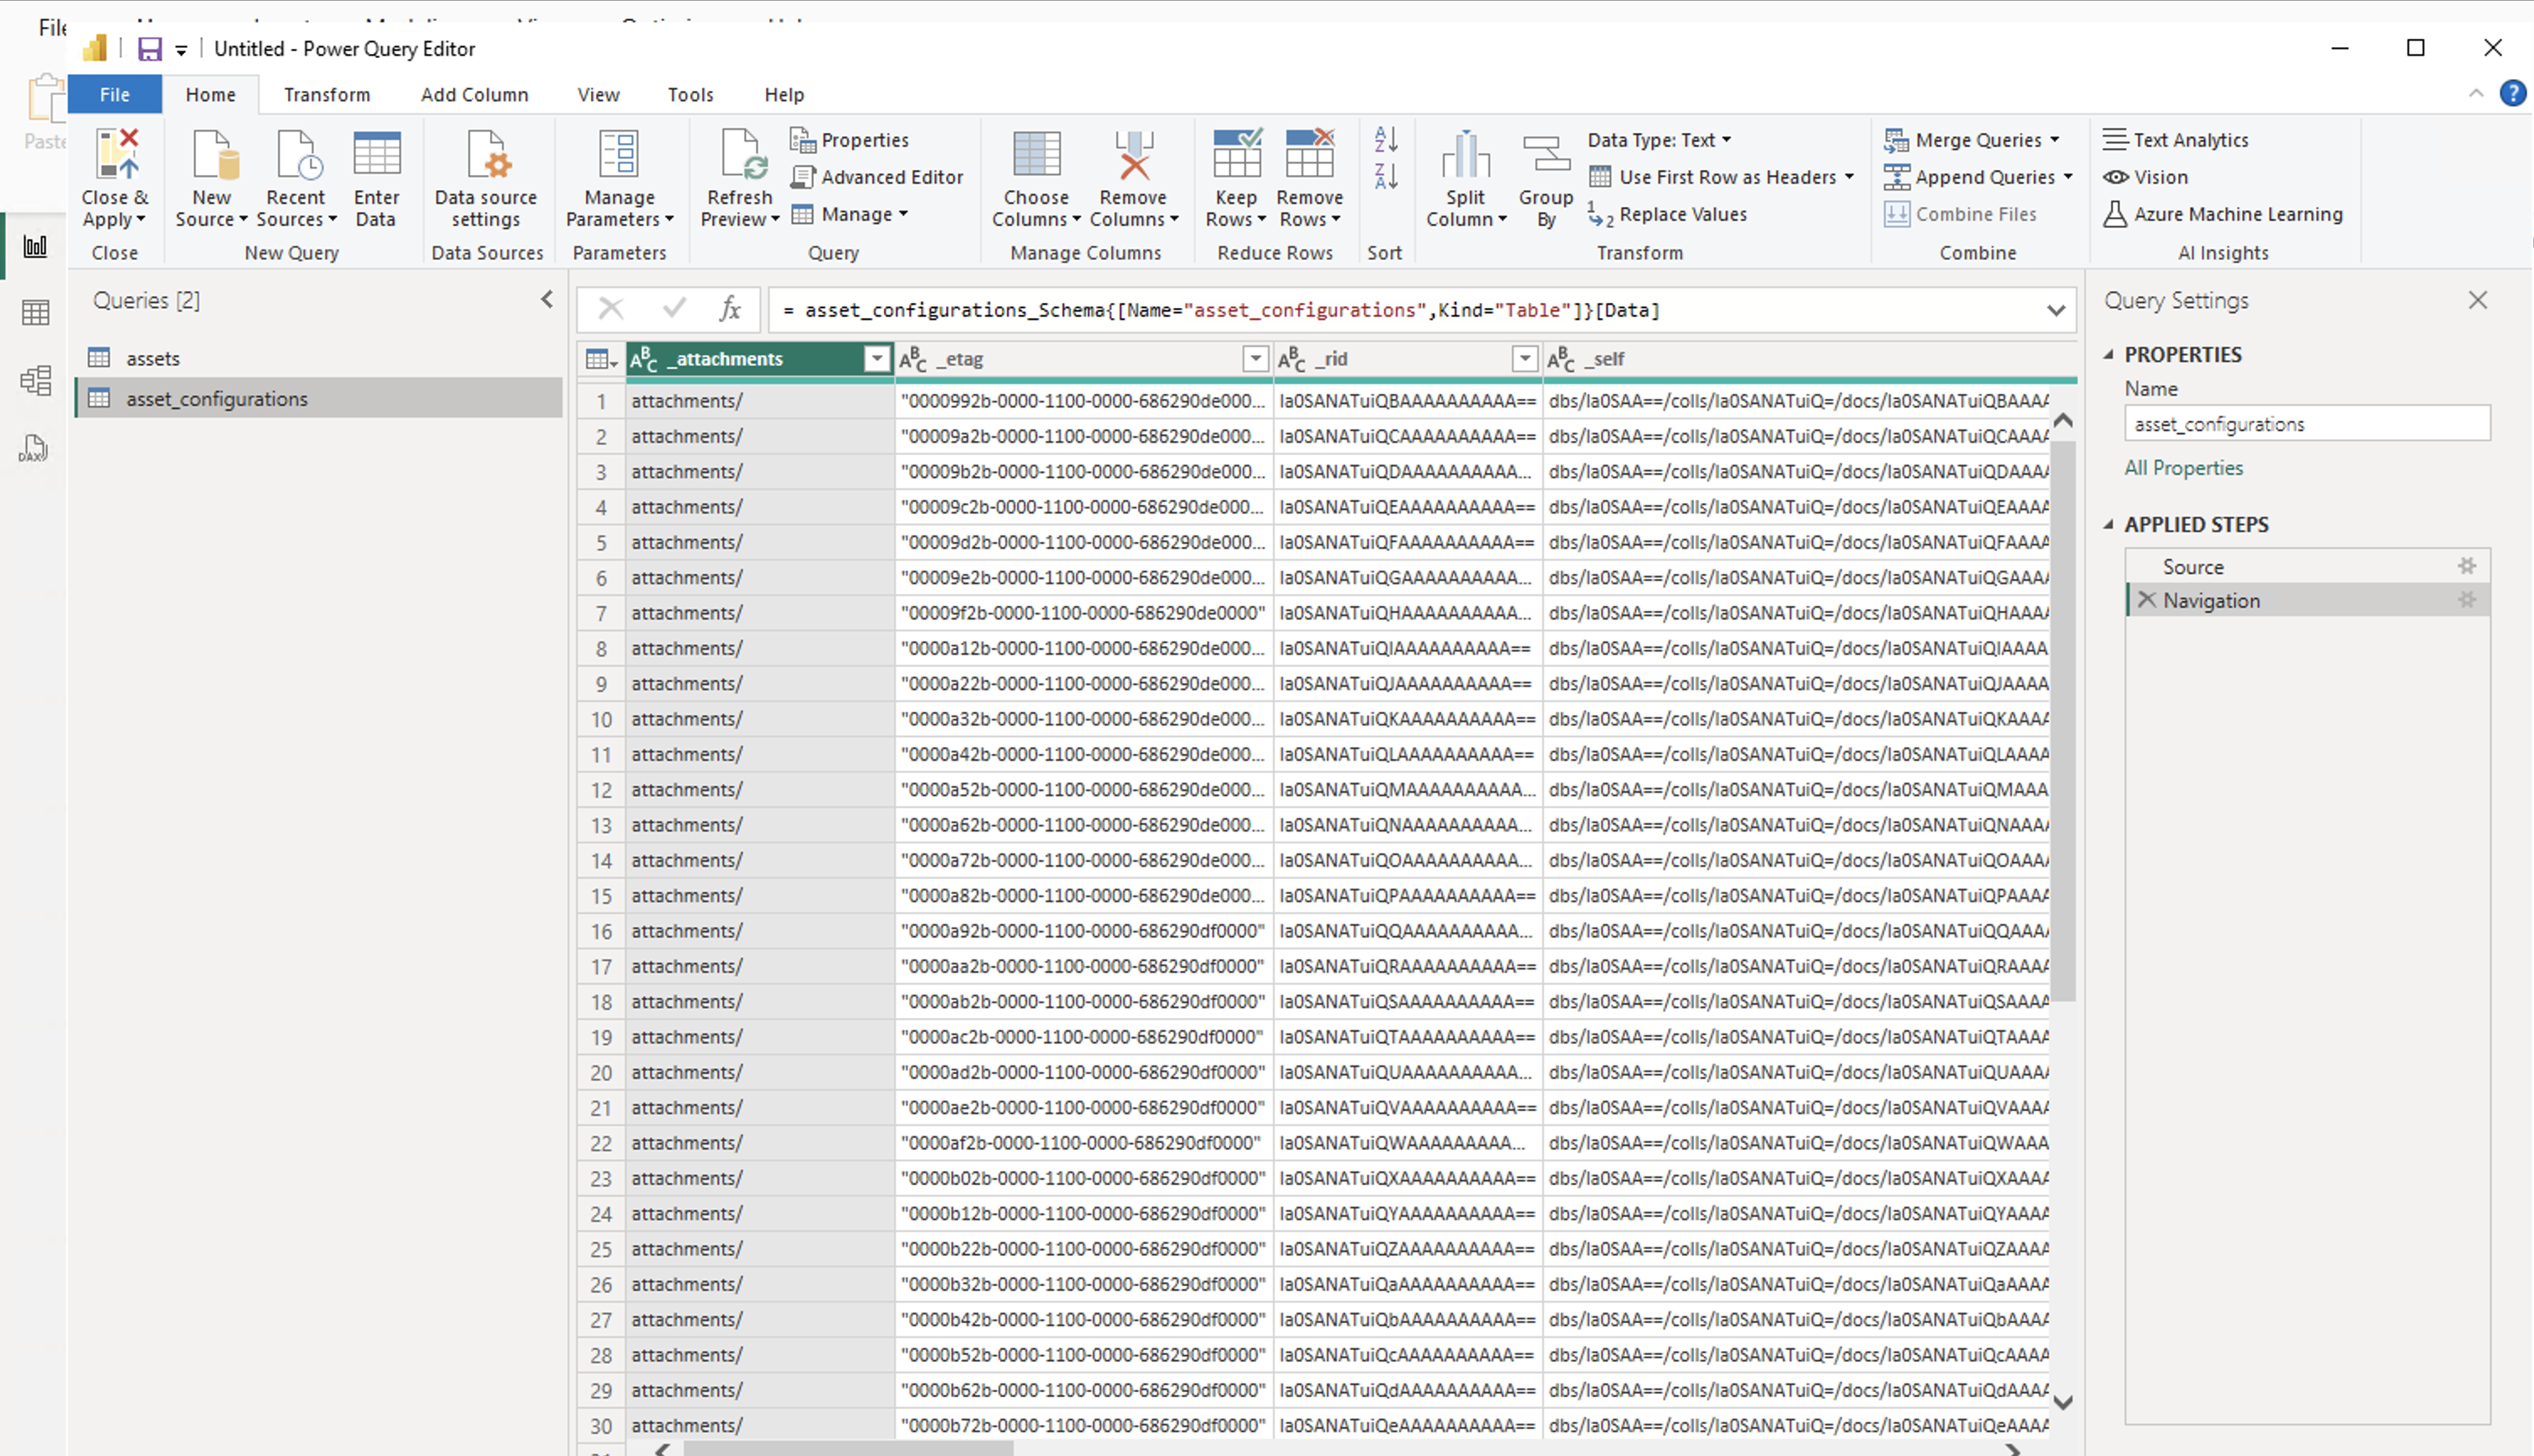Screen dimensions: 2534x1456
Task: Collapse the Queries pane
Action: click(547, 299)
